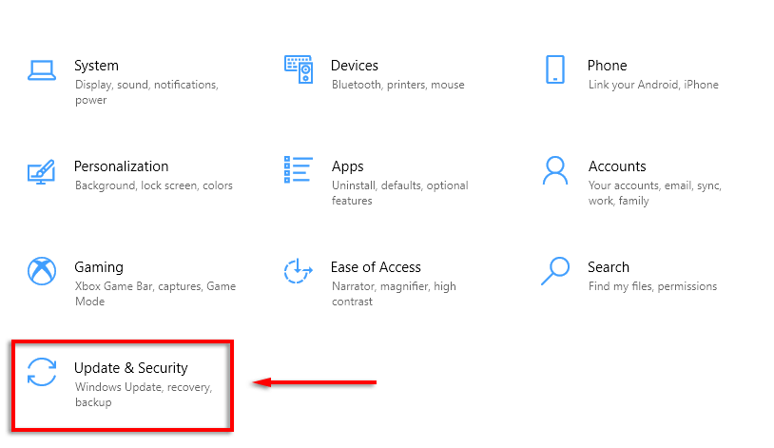Click the Accounts person icon
The height and width of the screenshot is (448, 774).
pos(555,170)
